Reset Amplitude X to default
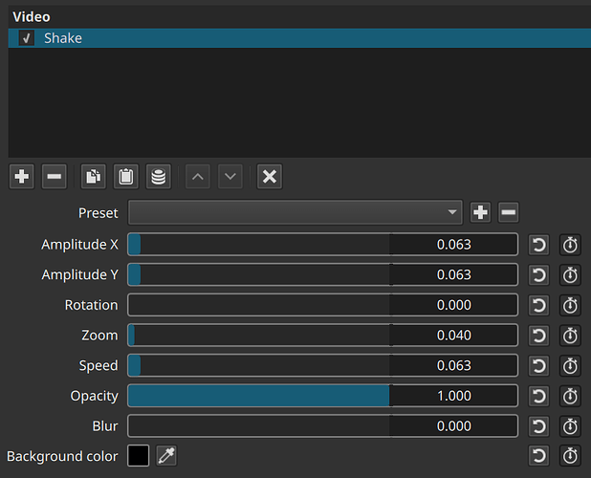The height and width of the screenshot is (478, 591). (x=539, y=245)
